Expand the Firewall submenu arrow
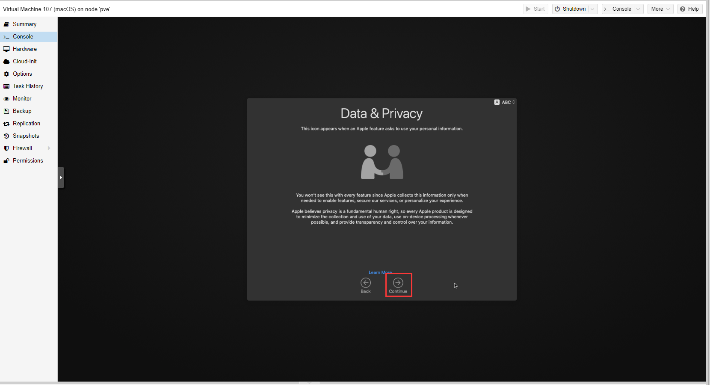 [49, 148]
